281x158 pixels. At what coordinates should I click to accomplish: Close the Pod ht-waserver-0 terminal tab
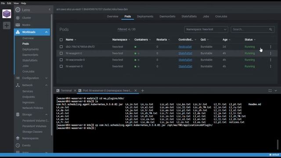click(x=136, y=91)
